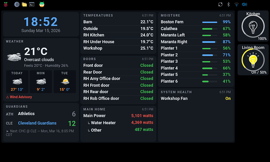The image size is (270, 162).
Task: Open the file manager folder icon
Action: (24, 4)
